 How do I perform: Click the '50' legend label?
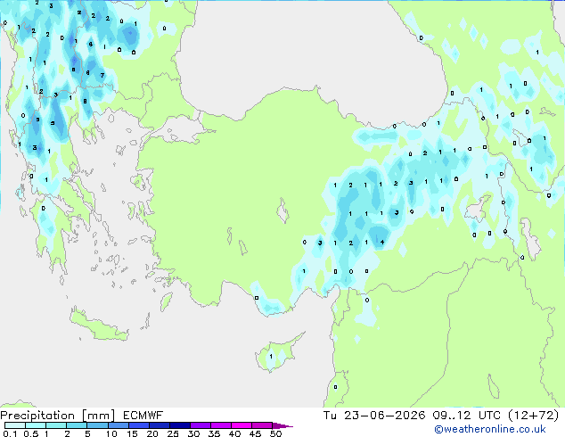276,433
